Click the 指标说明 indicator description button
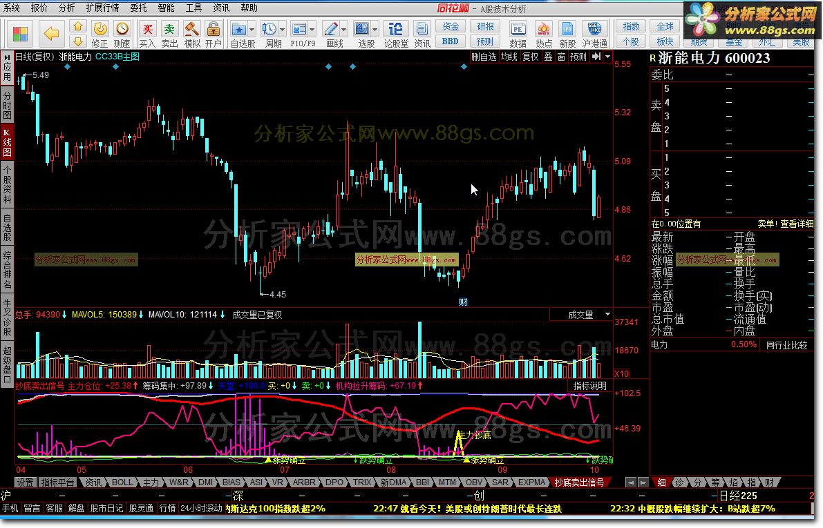 point(589,386)
